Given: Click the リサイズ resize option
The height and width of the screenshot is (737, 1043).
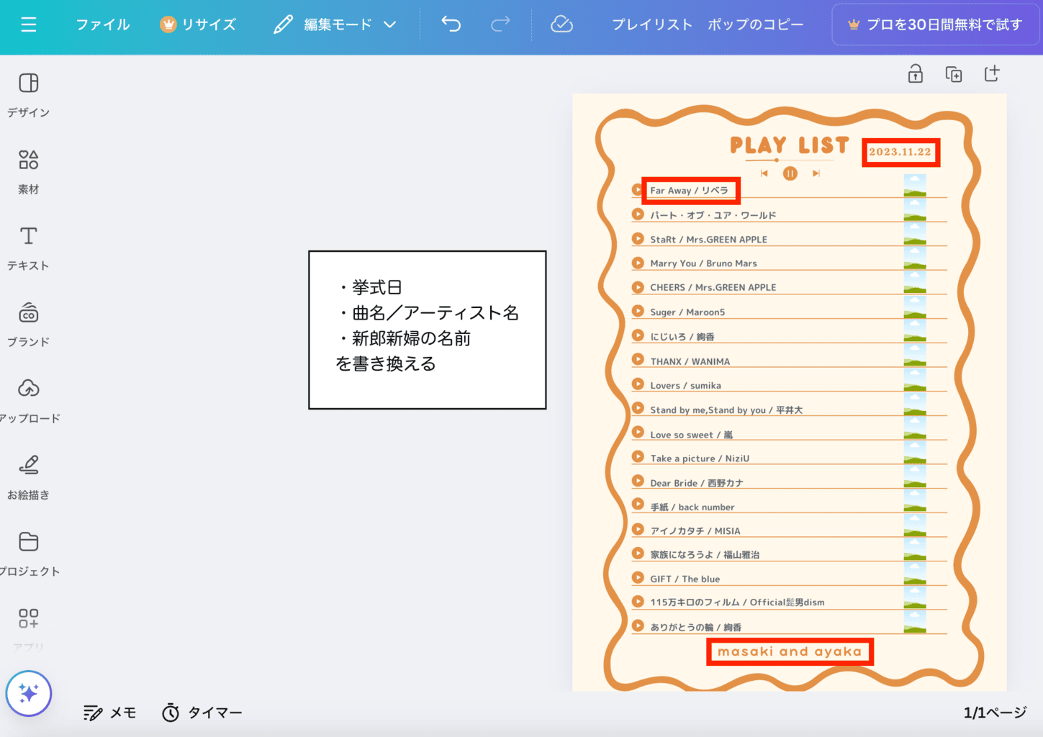Looking at the screenshot, I should click(198, 25).
